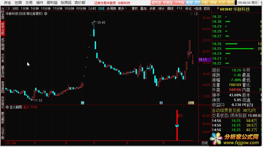
Task: Open 技术分析 sidebar tab
Action: point(3,29)
